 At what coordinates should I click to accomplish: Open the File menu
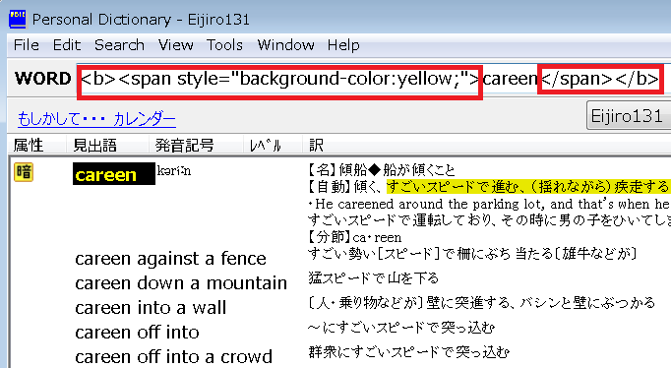coord(27,45)
